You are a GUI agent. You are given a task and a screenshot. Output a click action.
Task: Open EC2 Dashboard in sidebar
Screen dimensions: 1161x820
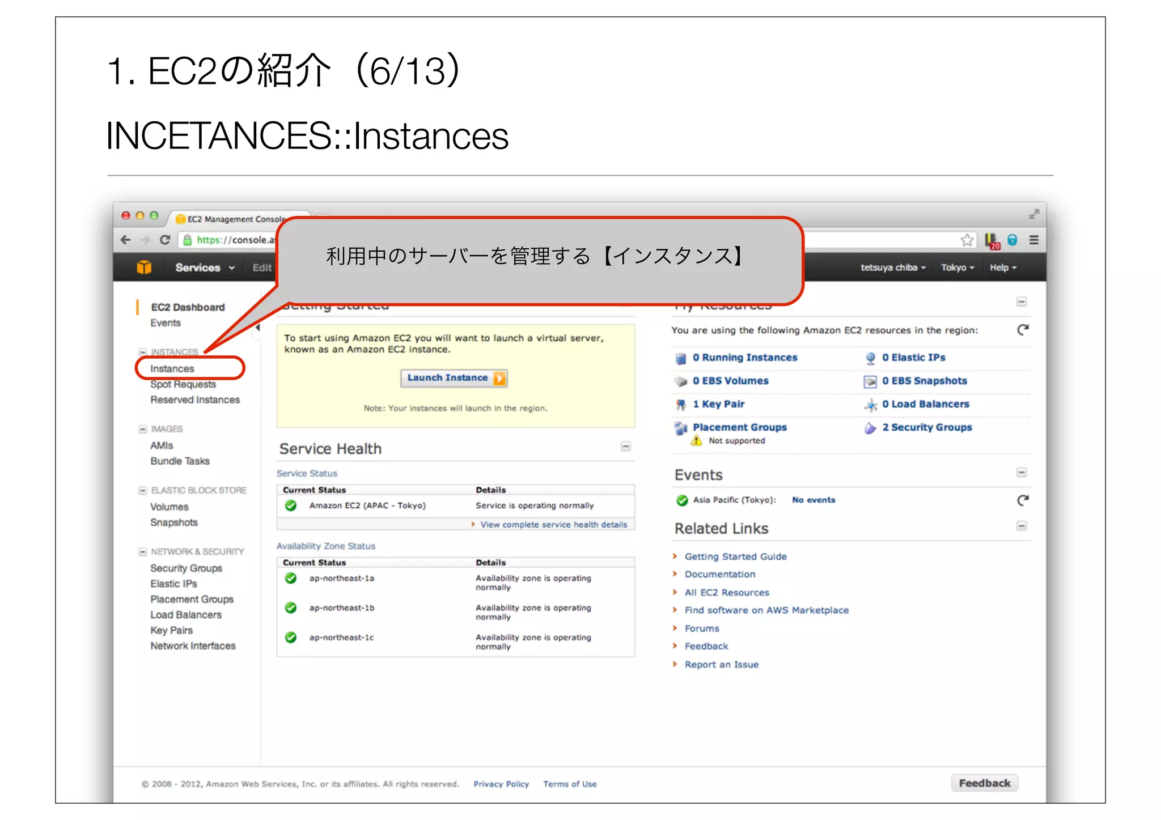[188, 307]
